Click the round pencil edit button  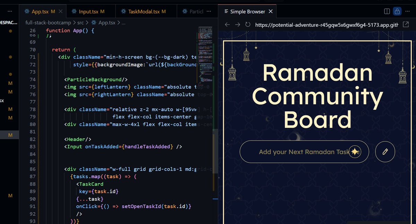[x=385, y=152]
